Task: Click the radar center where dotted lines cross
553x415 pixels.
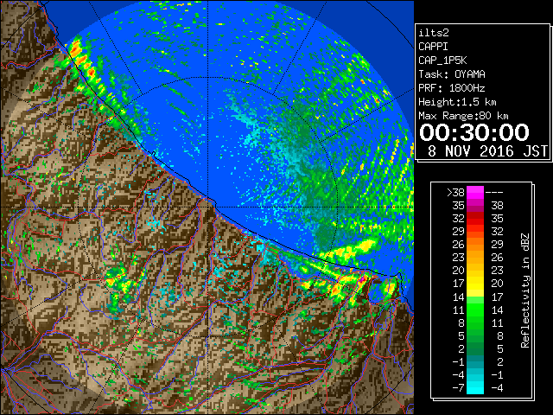Action: click(208, 207)
